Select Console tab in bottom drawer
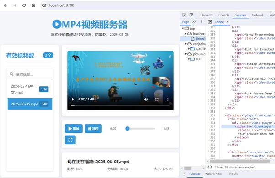Viewport: 275px width, 178px height. pyautogui.click(x=195, y=174)
